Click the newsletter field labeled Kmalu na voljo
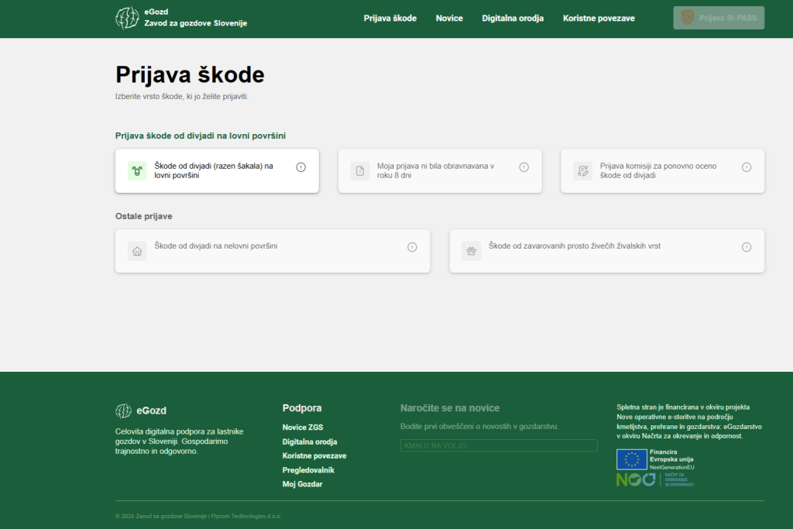The height and width of the screenshot is (529, 793). click(499, 445)
